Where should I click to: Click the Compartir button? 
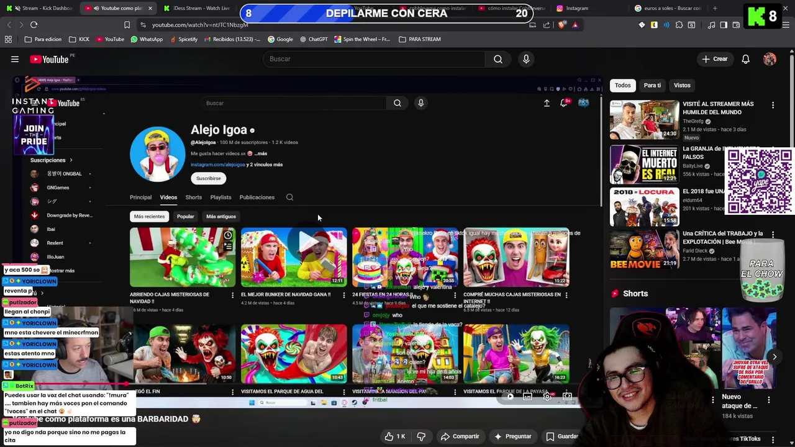click(460, 436)
